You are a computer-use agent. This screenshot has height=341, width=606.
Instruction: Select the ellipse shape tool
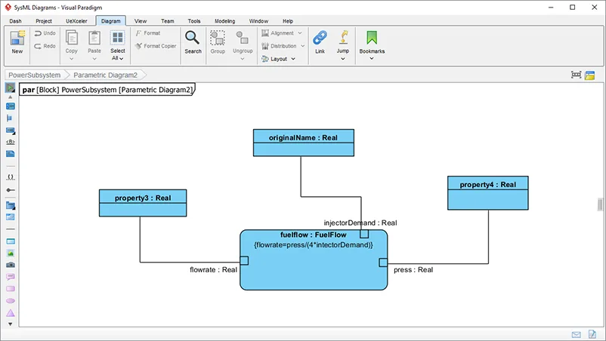click(x=11, y=300)
